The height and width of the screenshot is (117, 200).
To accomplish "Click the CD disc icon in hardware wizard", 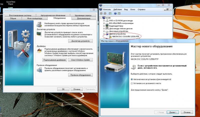I will click(133, 67).
